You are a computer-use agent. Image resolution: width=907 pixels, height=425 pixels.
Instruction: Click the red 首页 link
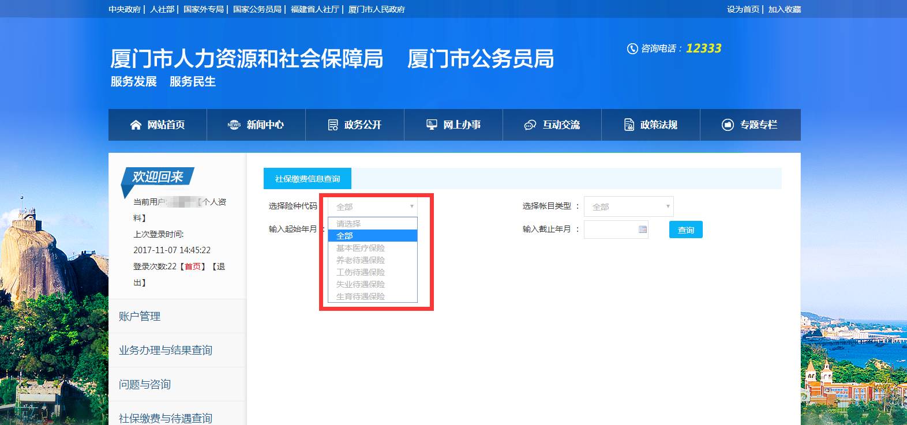pyautogui.click(x=193, y=266)
